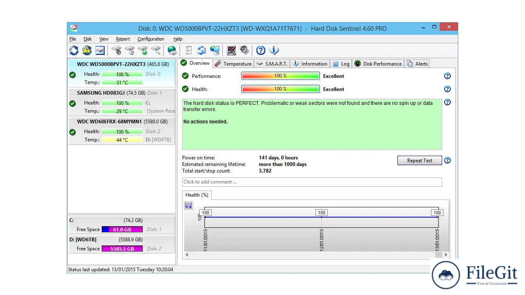Screen dimensions: 525x295
Task: Open the File menu
Action: click(73, 39)
